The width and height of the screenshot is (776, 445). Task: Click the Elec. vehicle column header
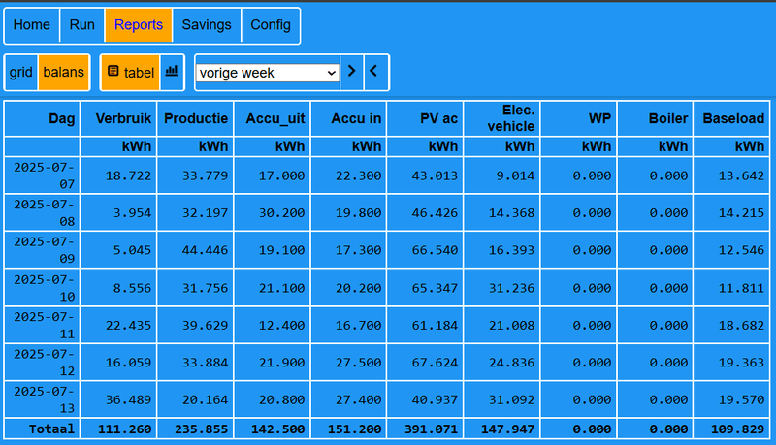(501, 118)
